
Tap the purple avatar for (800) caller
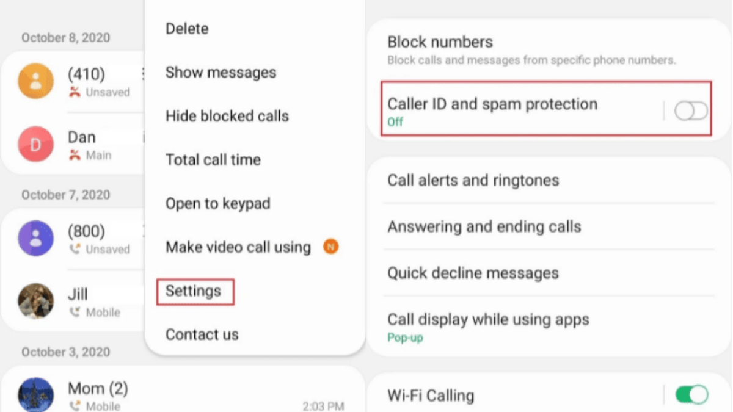pyautogui.click(x=35, y=238)
